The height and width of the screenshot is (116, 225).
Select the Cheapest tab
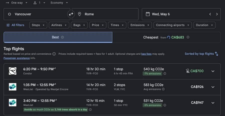[x=166, y=37]
